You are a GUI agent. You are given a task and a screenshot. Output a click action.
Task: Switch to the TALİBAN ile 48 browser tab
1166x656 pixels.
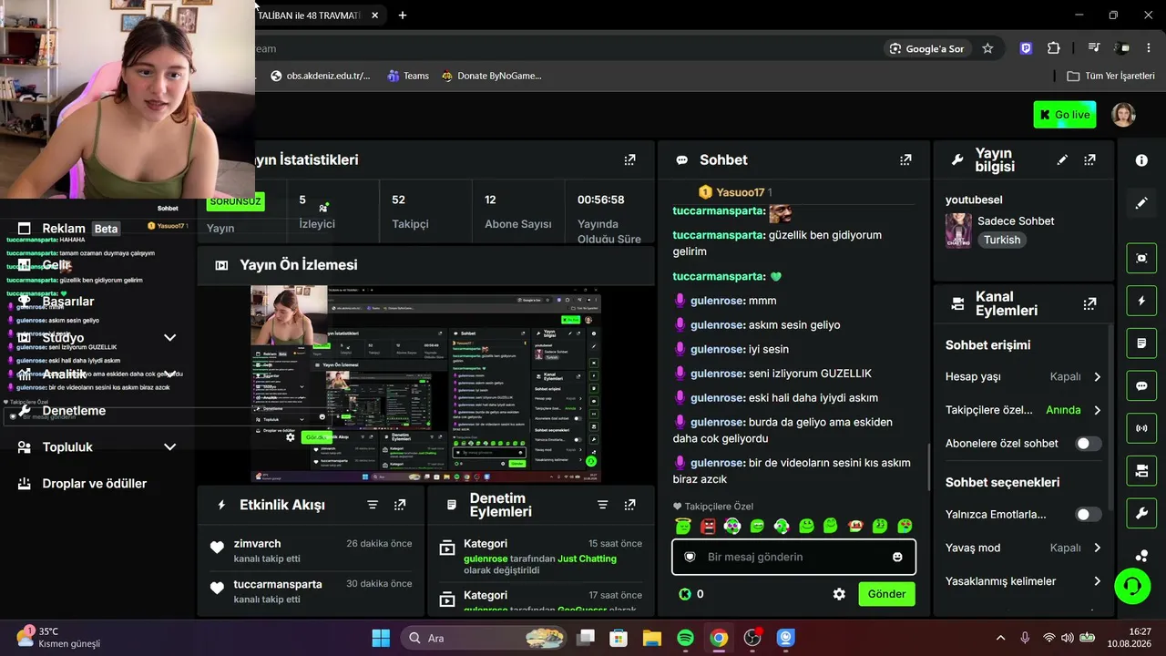[309, 15]
